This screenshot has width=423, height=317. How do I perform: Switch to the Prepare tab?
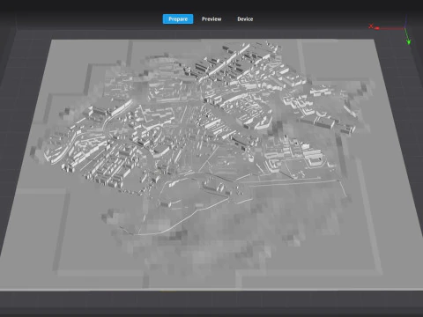(178, 19)
